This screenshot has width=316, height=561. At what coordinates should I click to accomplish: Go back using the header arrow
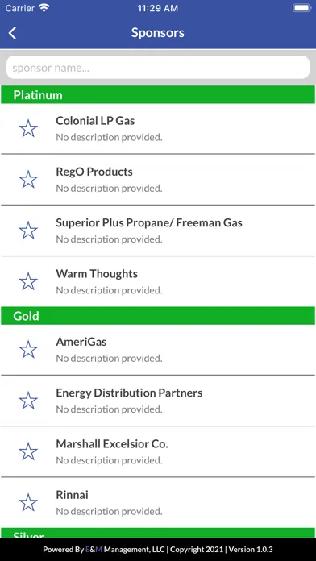point(13,33)
